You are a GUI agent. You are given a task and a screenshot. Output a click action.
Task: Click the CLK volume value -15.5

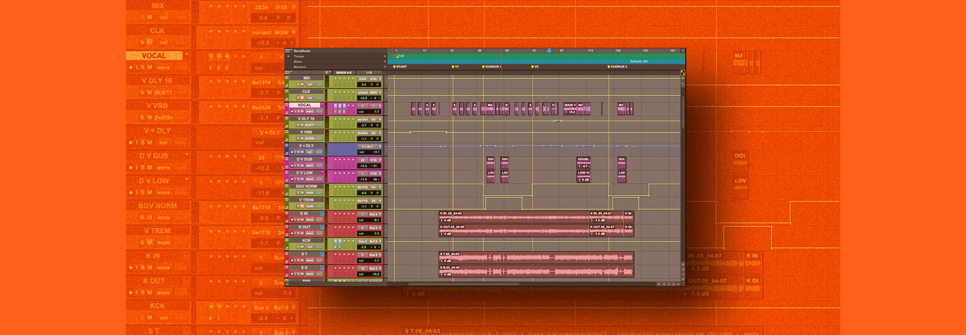363,98
